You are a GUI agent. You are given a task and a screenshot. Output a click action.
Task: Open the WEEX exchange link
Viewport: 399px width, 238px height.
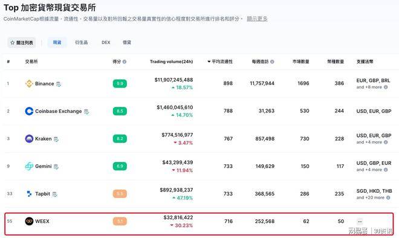(x=42, y=221)
